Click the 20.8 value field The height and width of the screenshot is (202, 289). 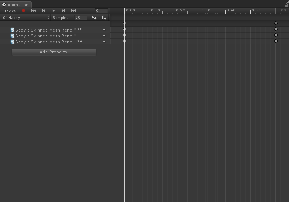(x=78, y=29)
